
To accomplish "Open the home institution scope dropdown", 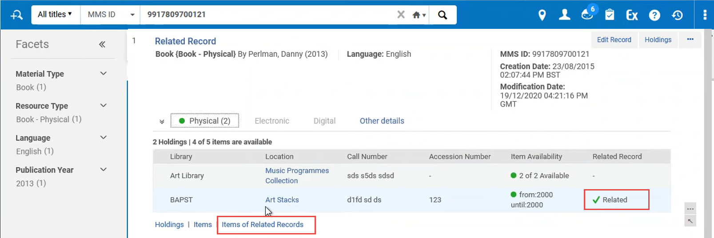I will [x=419, y=15].
